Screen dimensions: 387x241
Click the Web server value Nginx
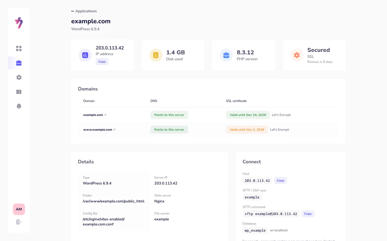click(159, 201)
